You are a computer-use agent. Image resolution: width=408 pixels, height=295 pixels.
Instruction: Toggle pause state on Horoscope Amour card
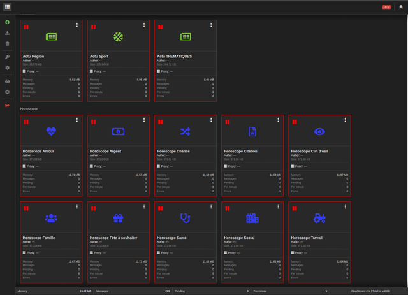pos(26,122)
